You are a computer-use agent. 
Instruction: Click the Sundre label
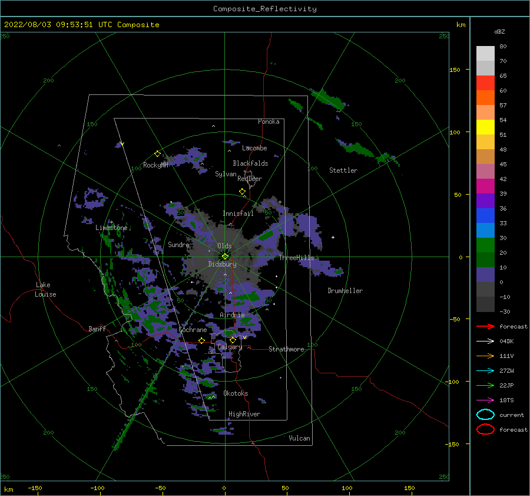point(178,244)
